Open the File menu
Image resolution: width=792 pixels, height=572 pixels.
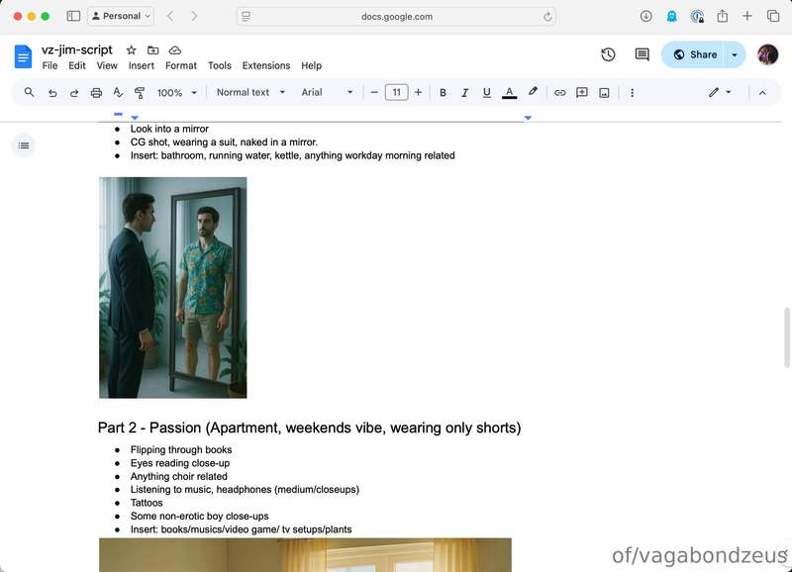click(x=49, y=65)
